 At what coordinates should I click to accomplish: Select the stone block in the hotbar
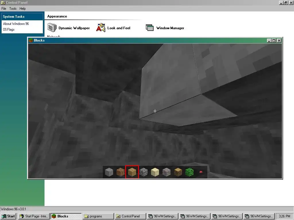point(109,172)
